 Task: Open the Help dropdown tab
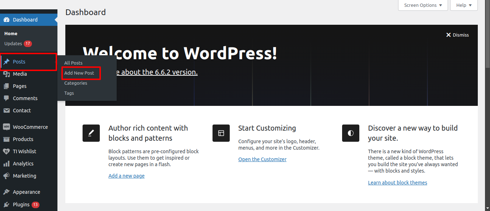464,5
